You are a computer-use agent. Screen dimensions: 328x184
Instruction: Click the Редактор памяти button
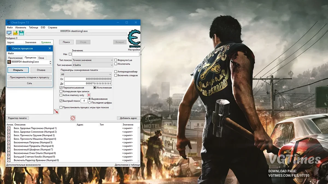17,118
